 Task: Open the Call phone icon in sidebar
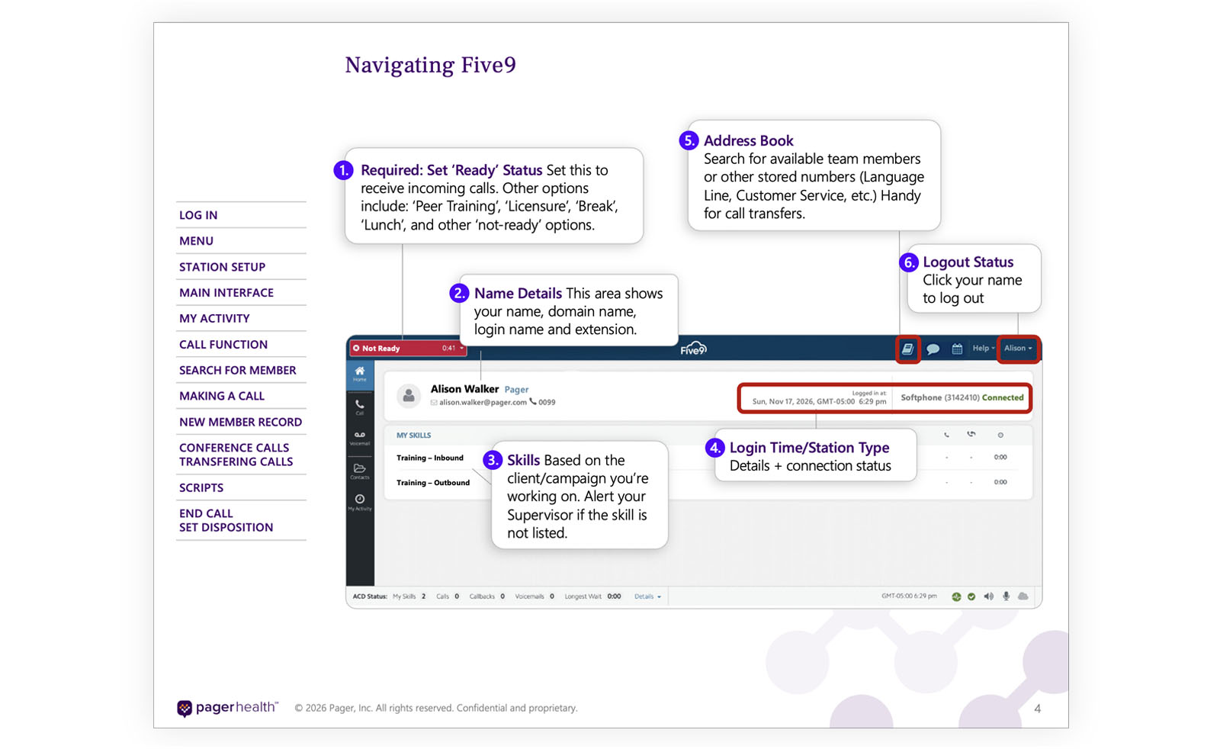tap(360, 407)
